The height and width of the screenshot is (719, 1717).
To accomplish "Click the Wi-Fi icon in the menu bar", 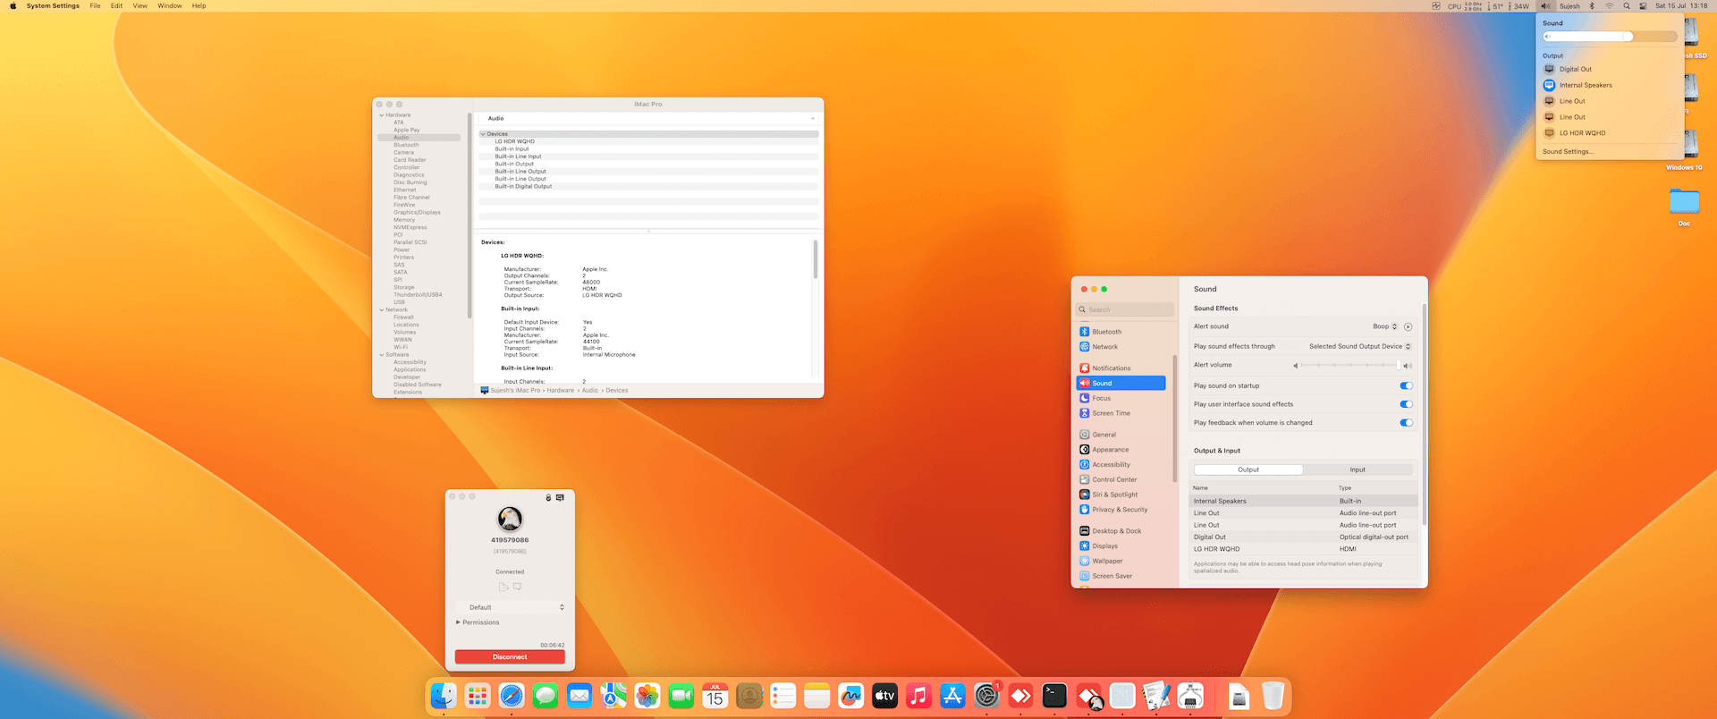I will [1609, 5].
